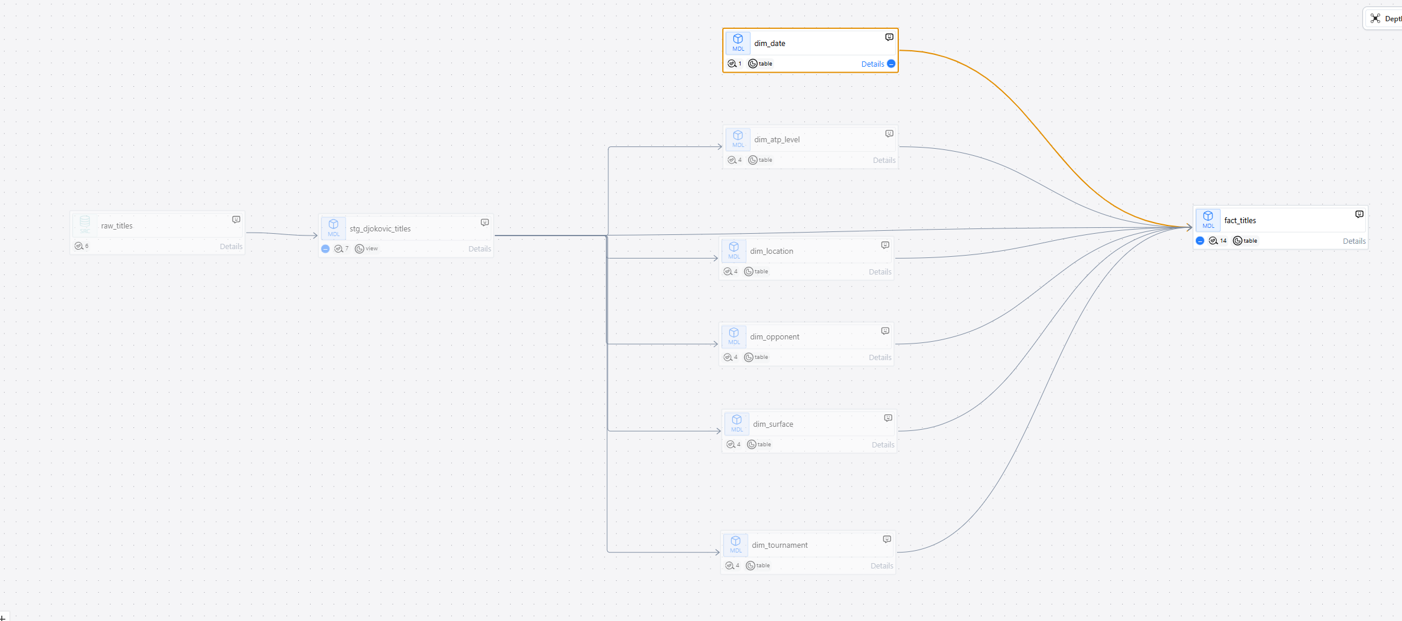Image resolution: width=1402 pixels, height=621 pixels.
Task: Open the comment icon on stg_djokovic_titles
Action: 485,223
